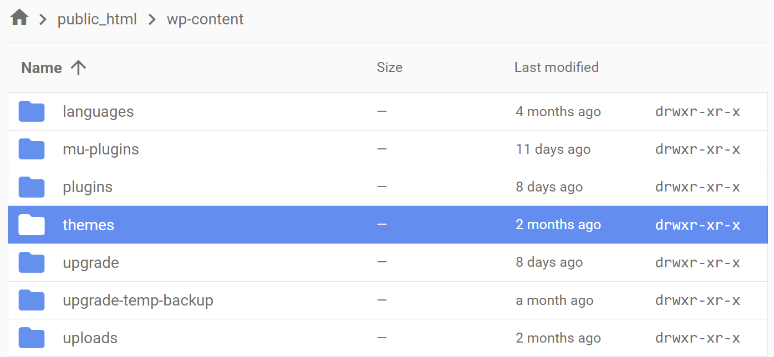Toggle sort direction with the Name arrow
Screen dimensions: 774x357
tap(79, 68)
